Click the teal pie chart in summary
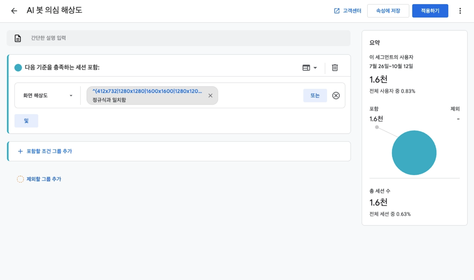The width and height of the screenshot is (474, 280). pos(414,153)
